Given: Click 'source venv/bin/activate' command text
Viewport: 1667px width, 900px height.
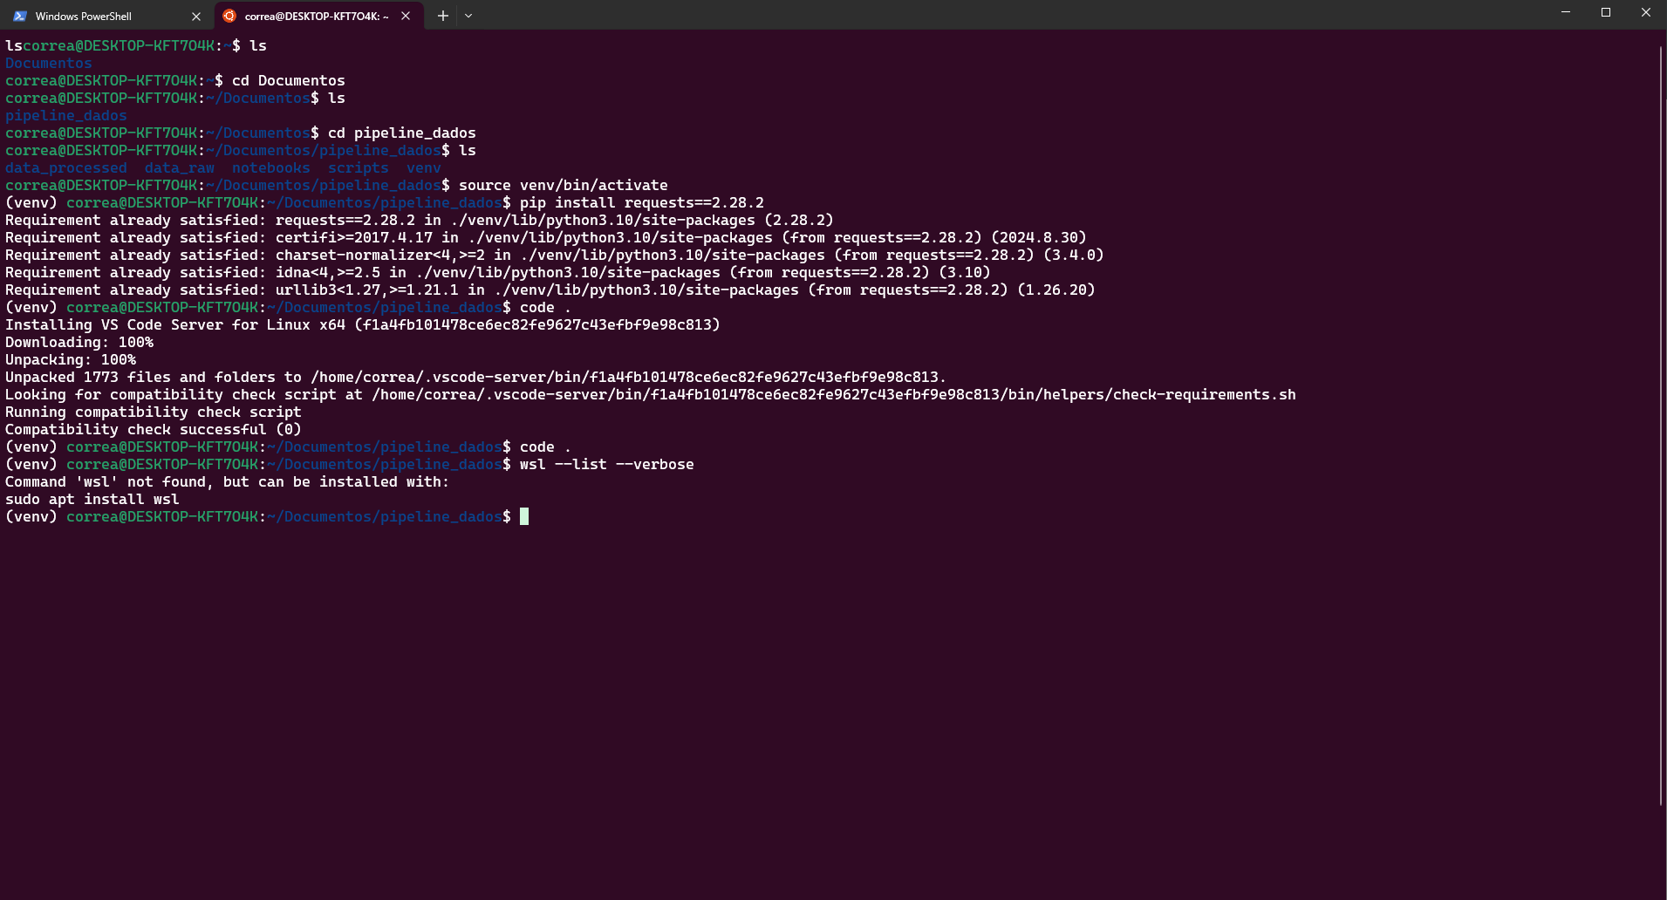Looking at the screenshot, I should coord(564,185).
